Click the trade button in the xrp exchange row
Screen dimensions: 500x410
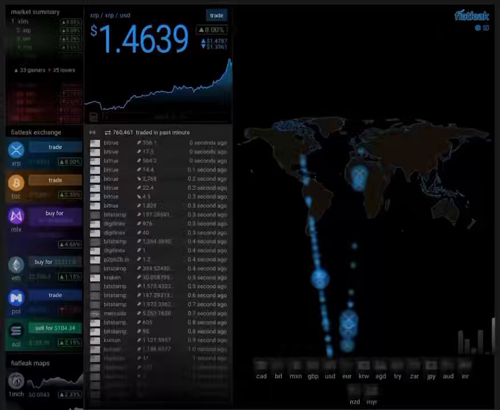click(55, 147)
